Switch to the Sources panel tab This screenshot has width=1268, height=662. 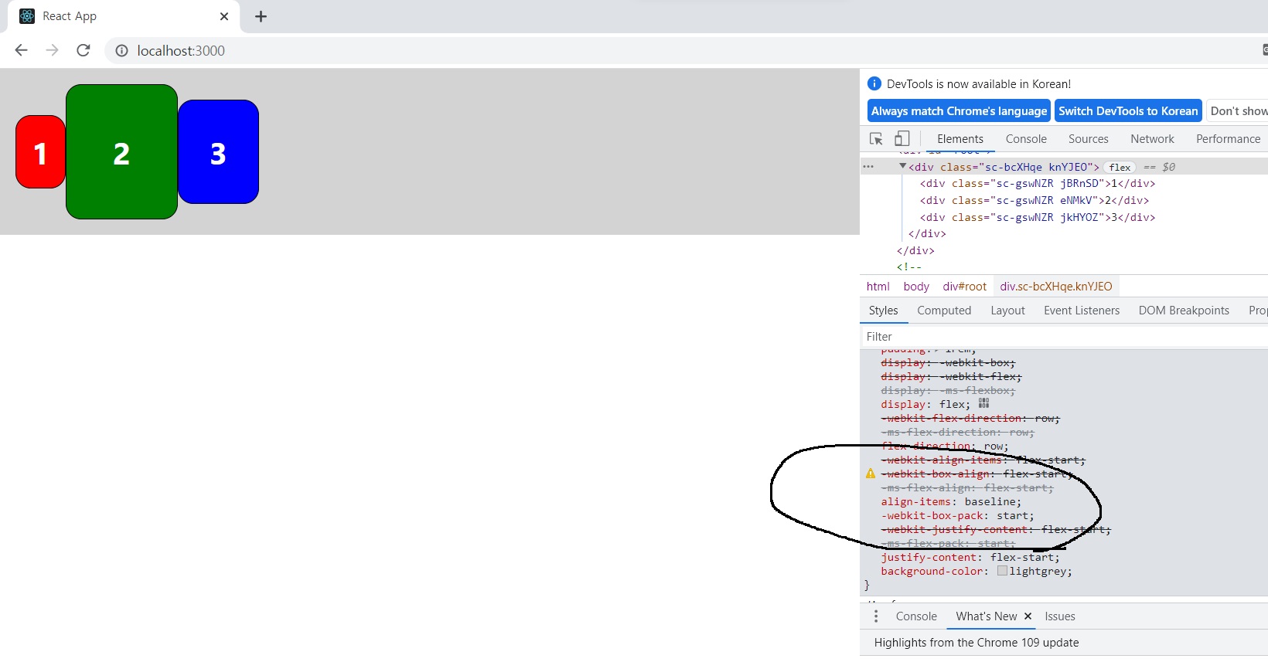[x=1089, y=139]
